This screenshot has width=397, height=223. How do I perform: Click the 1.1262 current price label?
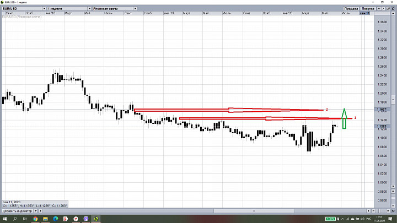[382, 126]
